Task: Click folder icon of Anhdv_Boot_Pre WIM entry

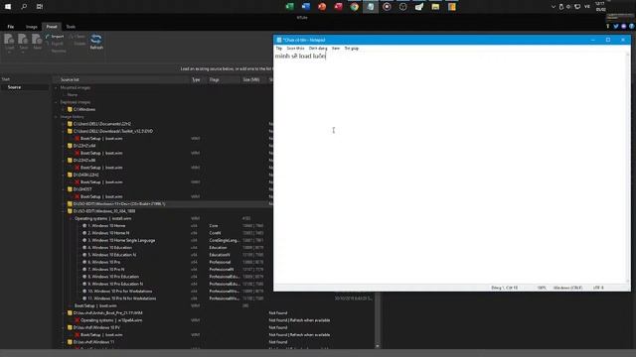Action: pyautogui.click(x=70, y=313)
